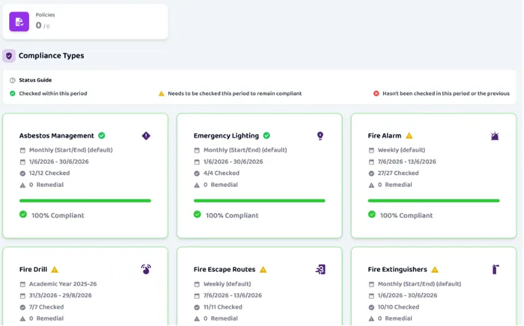Click the Fire Alarm green progress bar
Screen dimensions: 524x326
point(434,201)
